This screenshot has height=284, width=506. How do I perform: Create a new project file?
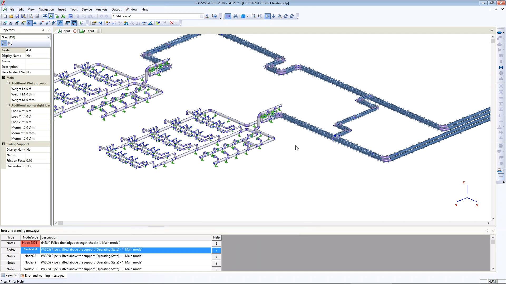[5, 16]
